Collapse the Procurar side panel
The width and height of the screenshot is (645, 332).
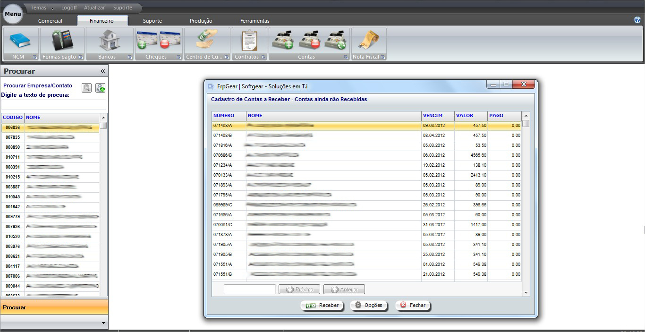point(102,71)
